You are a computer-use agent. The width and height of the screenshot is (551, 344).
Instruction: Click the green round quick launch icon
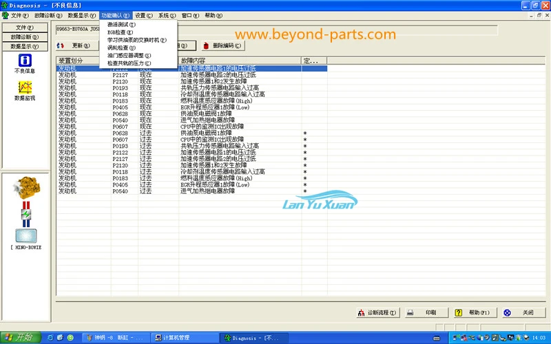[70, 338]
